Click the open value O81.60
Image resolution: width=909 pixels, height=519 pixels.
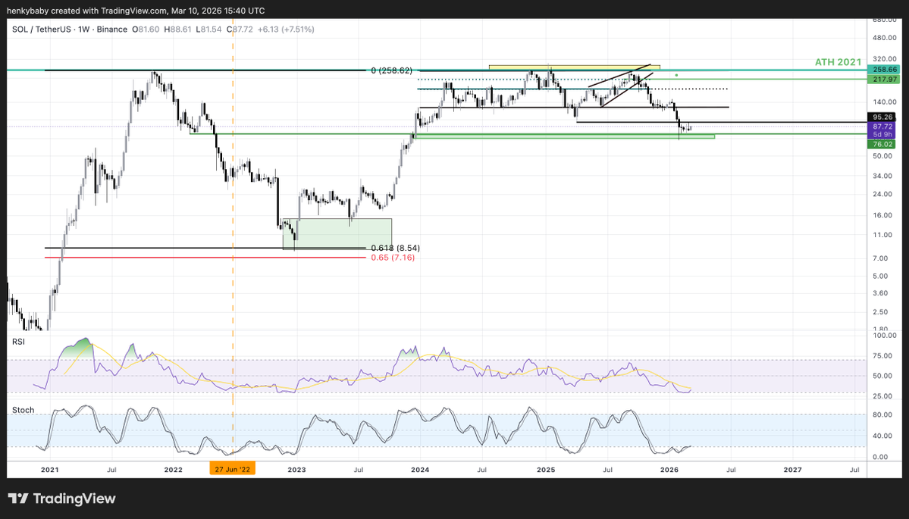click(x=146, y=29)
